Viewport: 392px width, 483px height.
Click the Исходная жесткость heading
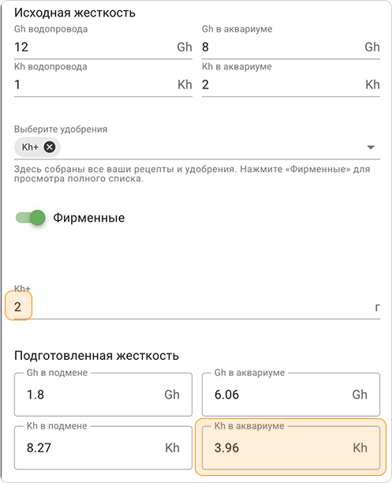point(75,13)
